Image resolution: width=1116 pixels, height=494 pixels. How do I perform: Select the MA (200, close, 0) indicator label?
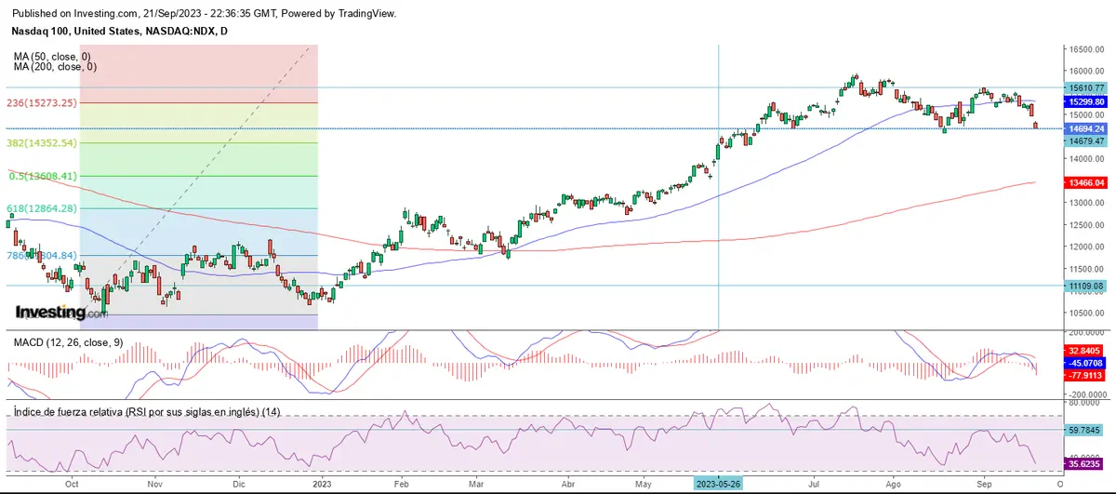point(56,67)
